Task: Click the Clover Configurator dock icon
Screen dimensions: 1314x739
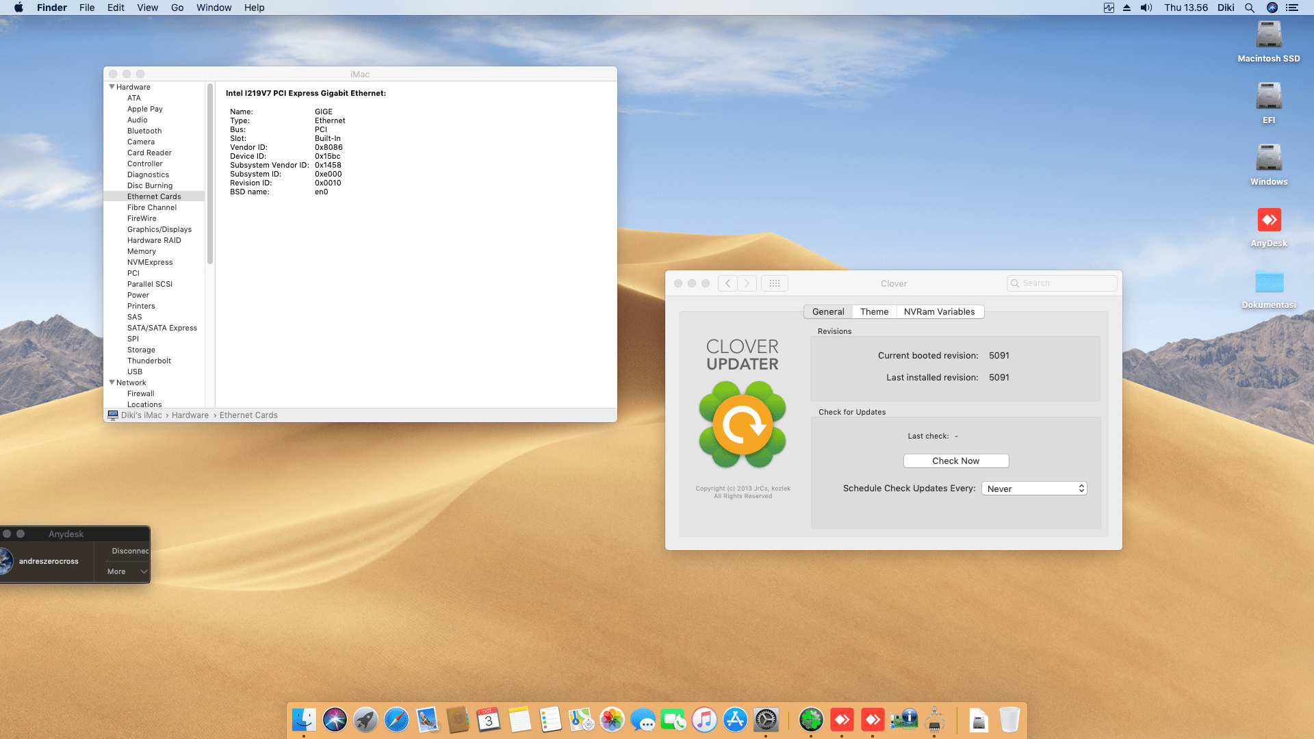Action: [811, 720]
